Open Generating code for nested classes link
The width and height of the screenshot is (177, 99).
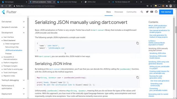coord(158,95)
